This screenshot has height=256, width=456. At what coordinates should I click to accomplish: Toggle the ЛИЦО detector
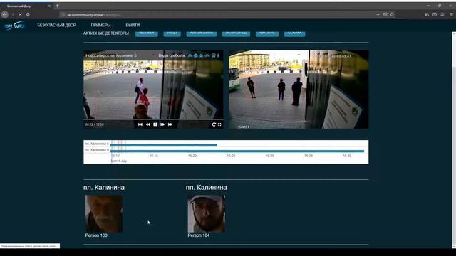pos(172,33)
